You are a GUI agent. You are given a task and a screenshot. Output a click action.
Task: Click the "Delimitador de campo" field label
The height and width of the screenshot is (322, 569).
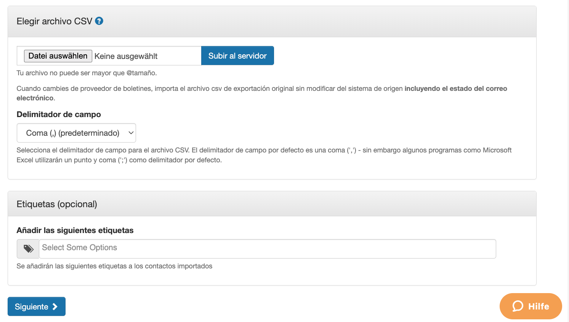tap(59, 114)
